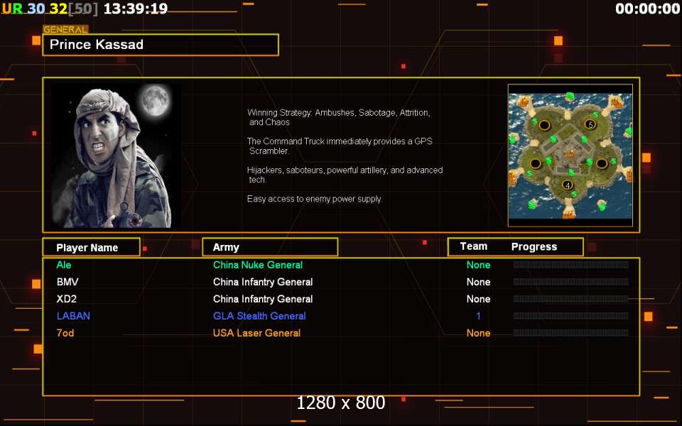682x426 pixels.
Task: Click GLA Stealth General army entry
Action: [259, 316]
